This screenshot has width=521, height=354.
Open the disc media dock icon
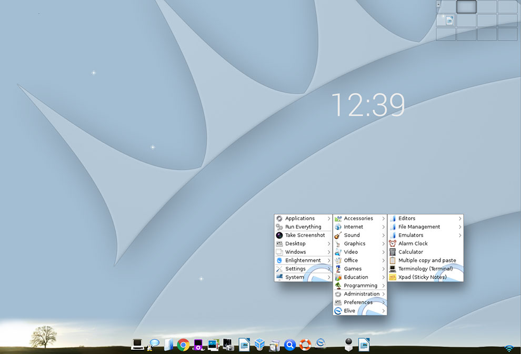[275, 346]
